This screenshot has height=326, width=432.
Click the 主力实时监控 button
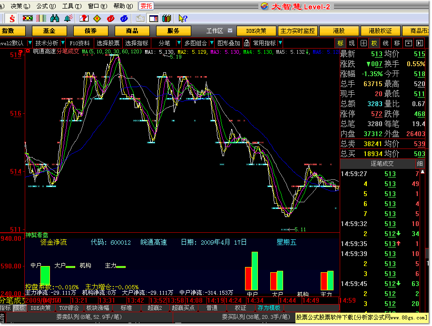tap(297, 31)
